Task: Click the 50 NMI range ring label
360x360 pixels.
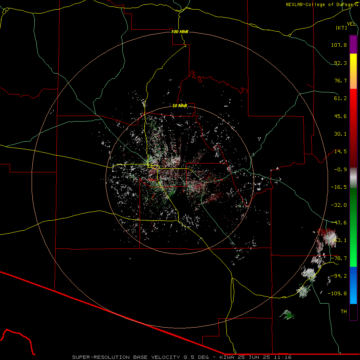Action: [180, 106]
